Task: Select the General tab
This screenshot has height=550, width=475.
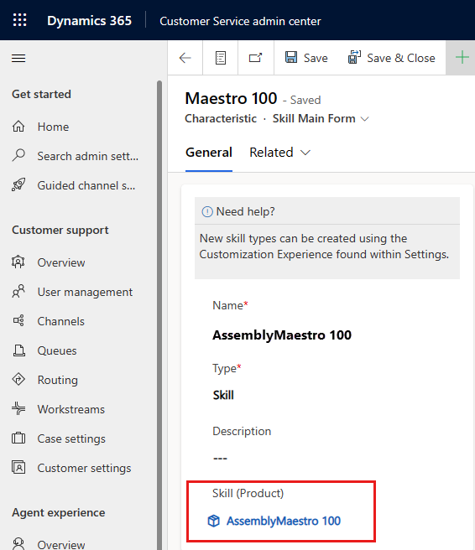Action: (209, 153)
